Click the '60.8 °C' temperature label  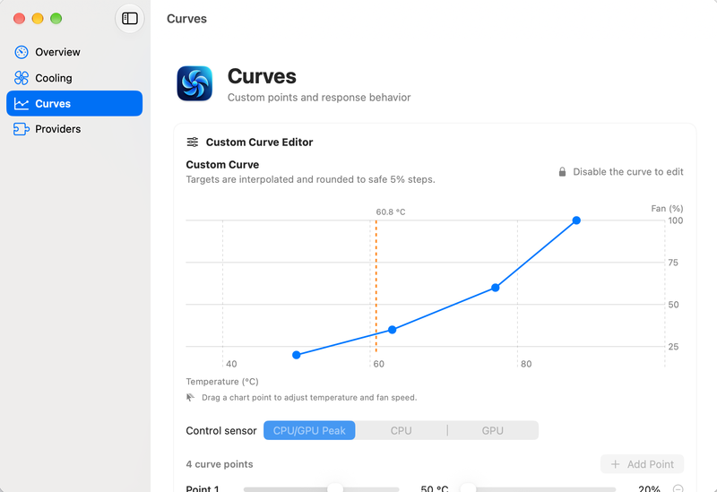391,211
